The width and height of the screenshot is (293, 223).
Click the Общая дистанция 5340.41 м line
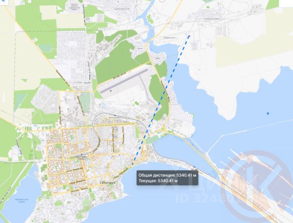tap(167, 175)
